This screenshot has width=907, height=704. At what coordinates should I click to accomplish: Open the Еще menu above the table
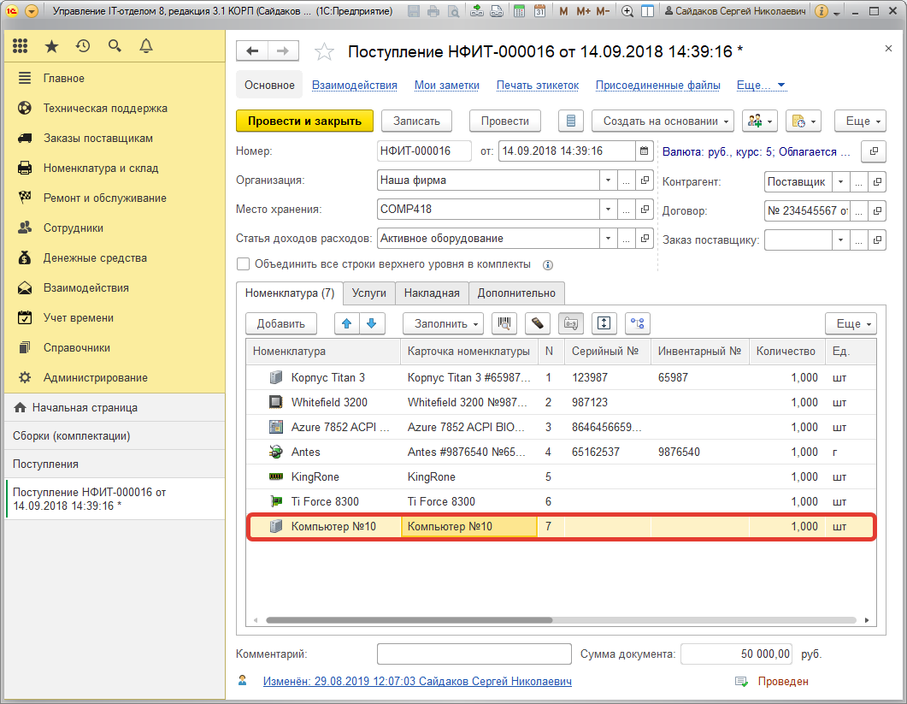[x=851, y=323]
